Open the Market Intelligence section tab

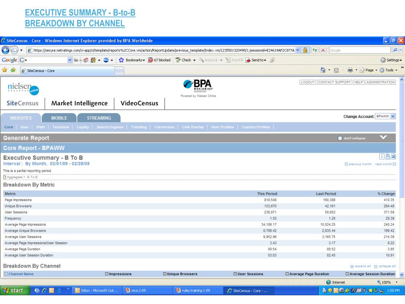(79, 103)
